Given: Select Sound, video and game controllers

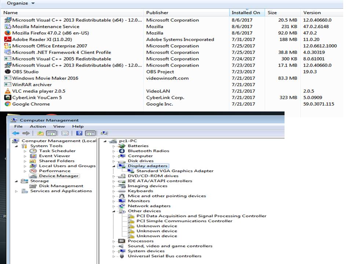Looking at the screenshot, I should (x=170, y=246).
